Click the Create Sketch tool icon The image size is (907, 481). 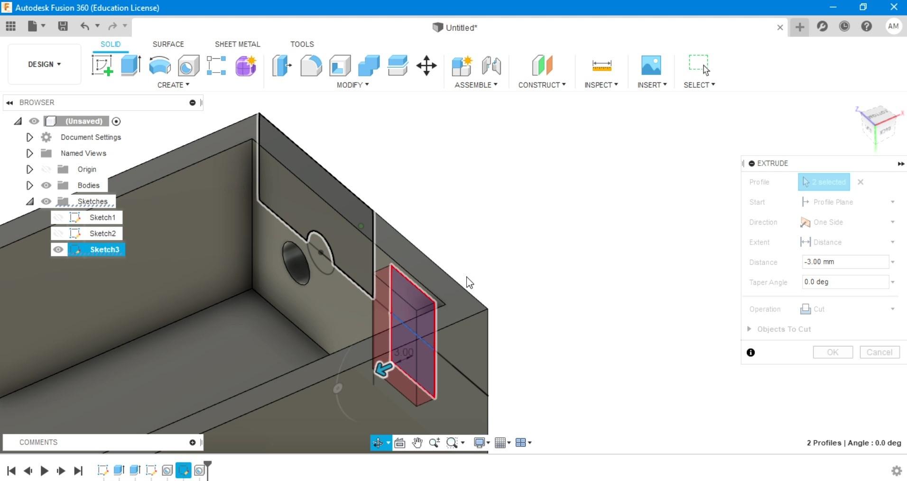102,65
